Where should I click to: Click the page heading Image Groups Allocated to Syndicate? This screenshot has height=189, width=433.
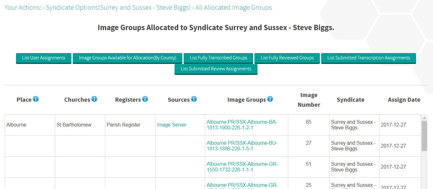pyautogui.click(x=216, y=28)
